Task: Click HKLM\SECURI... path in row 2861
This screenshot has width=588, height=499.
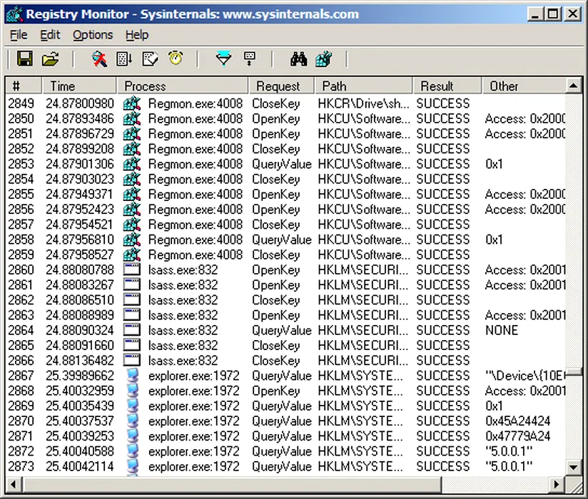Action: click(x=363, y=285)
